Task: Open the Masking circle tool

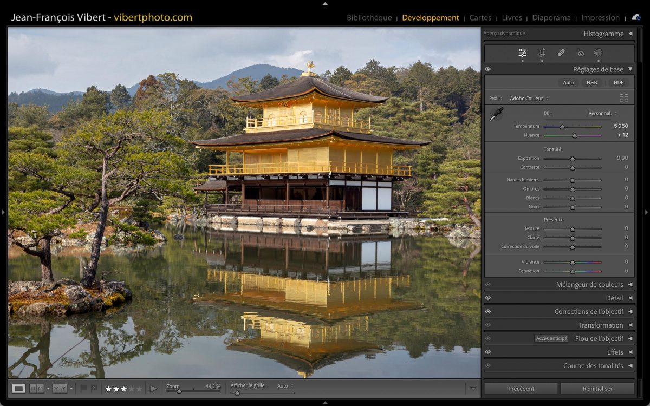Action: (x=598, y=53)
